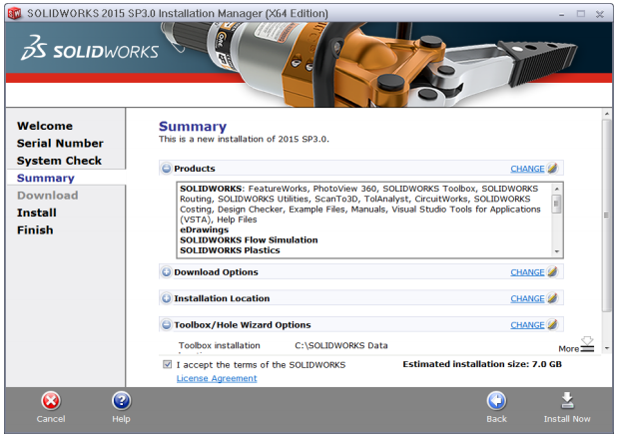Click the Products list scrollbar up arrow
Viewport: 619px width, 438px height.
[x=557, y=189]
